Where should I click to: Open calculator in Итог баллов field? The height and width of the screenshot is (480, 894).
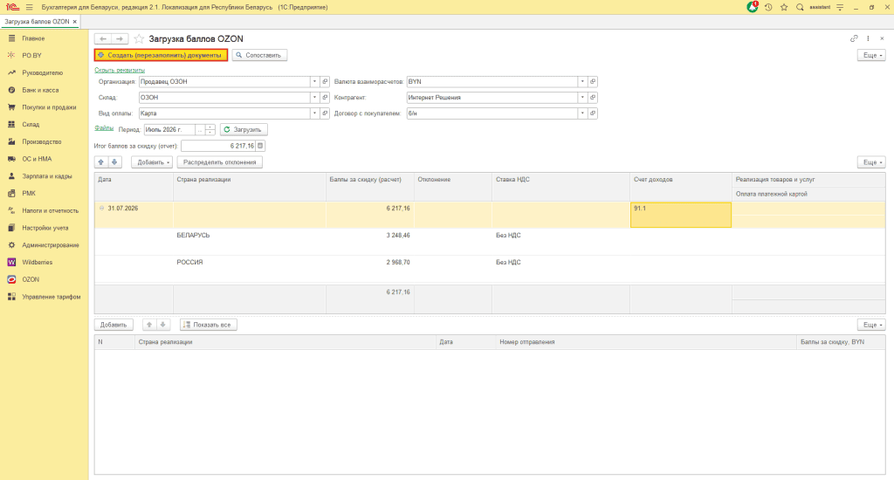[260, 146]
